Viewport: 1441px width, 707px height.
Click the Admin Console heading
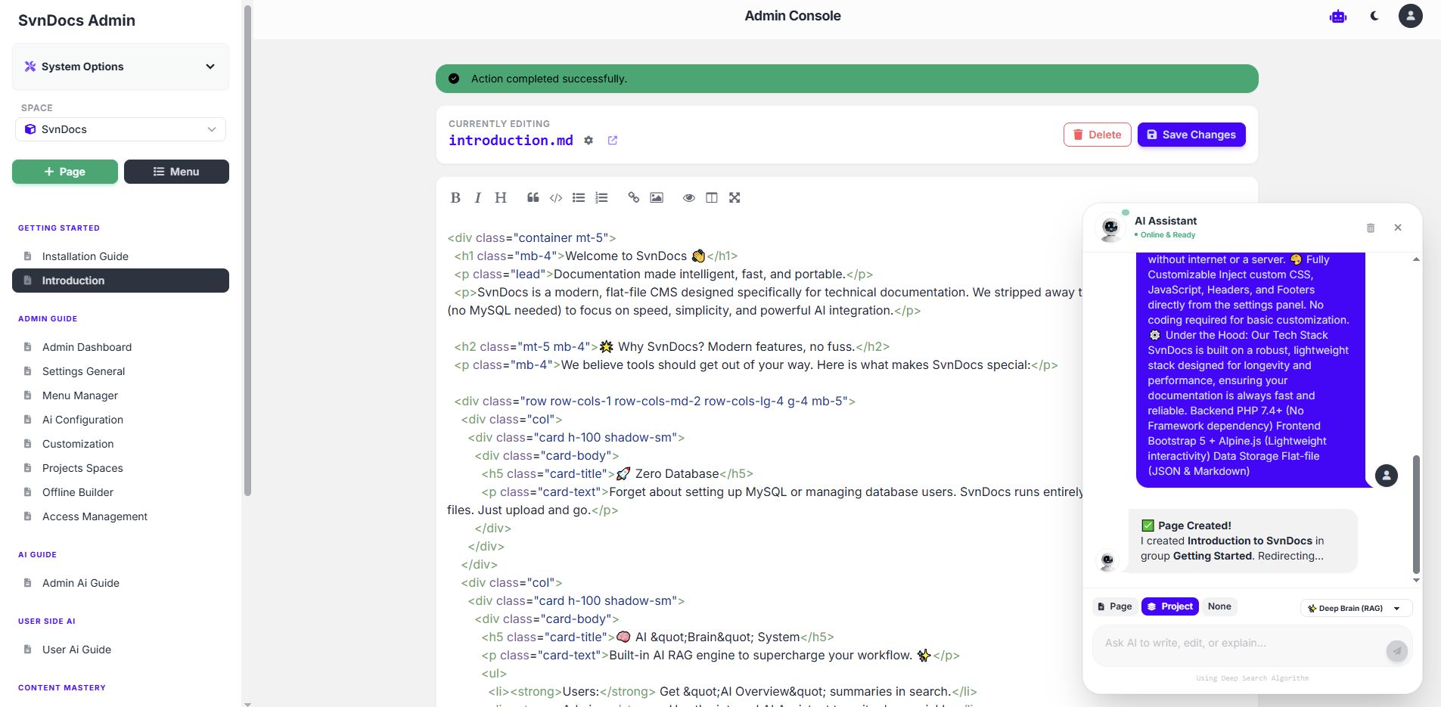(x=793, y=16)
